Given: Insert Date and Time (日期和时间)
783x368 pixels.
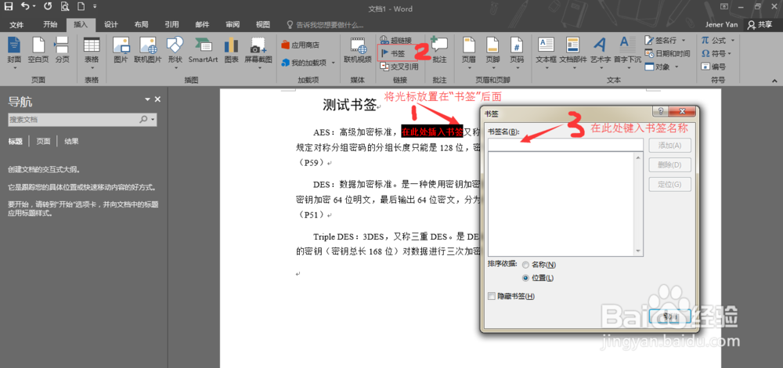Looking at the screenshot, I should 668,53.
